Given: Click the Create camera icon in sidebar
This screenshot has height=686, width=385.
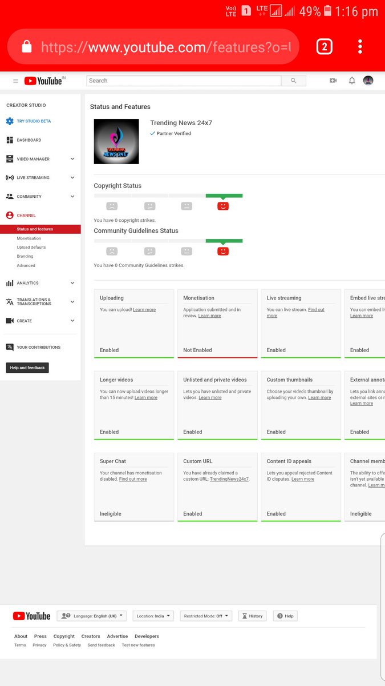Looking at the screenshot, I should [x=10, y=321].
